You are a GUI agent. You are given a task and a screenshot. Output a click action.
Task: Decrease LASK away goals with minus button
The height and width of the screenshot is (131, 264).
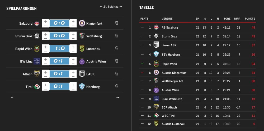(x=73, y=76)
